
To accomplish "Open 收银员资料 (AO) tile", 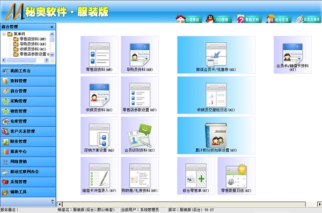I will [99, 95].
